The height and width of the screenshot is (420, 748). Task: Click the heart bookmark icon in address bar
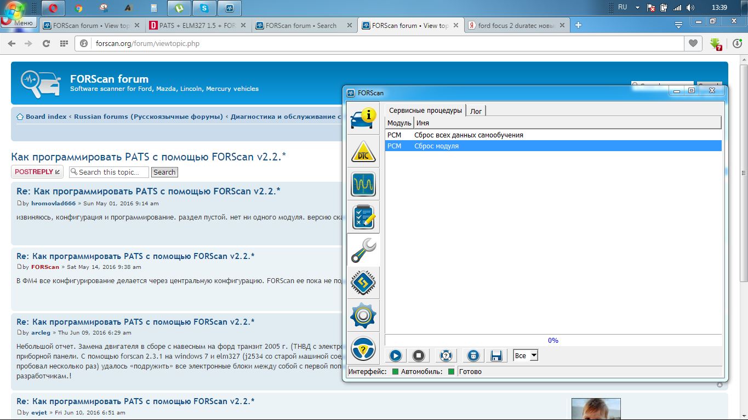(x=693, y=43)
